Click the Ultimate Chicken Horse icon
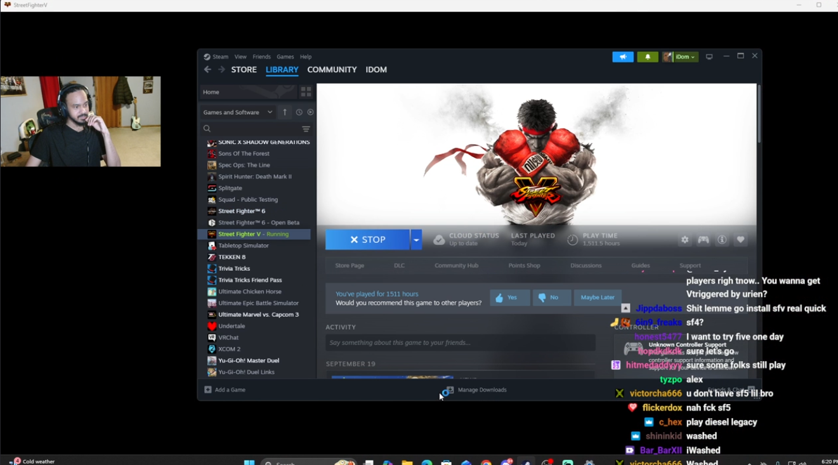838x465 pixels. coord(212,292)
